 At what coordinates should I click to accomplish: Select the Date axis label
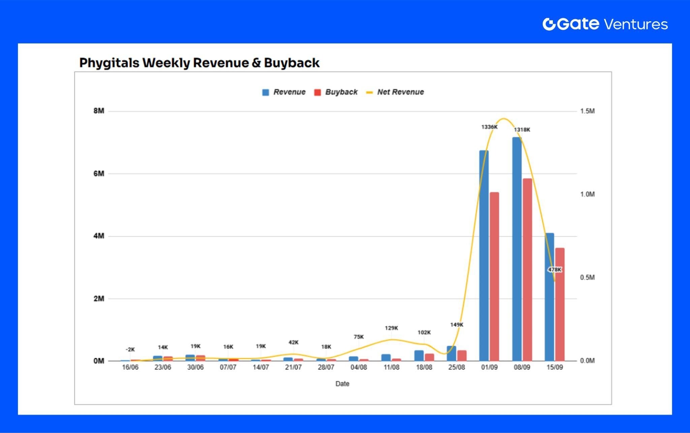[x=343, y=383]
